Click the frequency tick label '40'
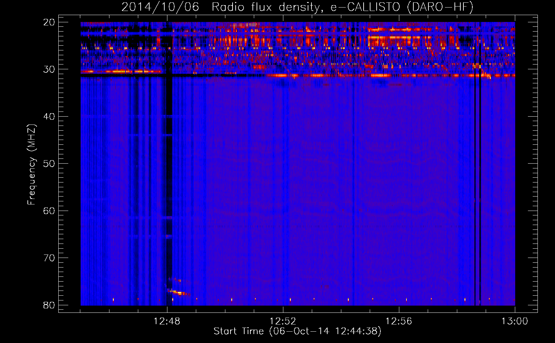The height and width of the screenshot is (343, 555). click(x=49, y=116)
